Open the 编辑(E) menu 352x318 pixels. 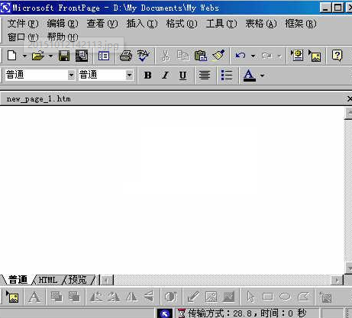[x=63, y=24]
